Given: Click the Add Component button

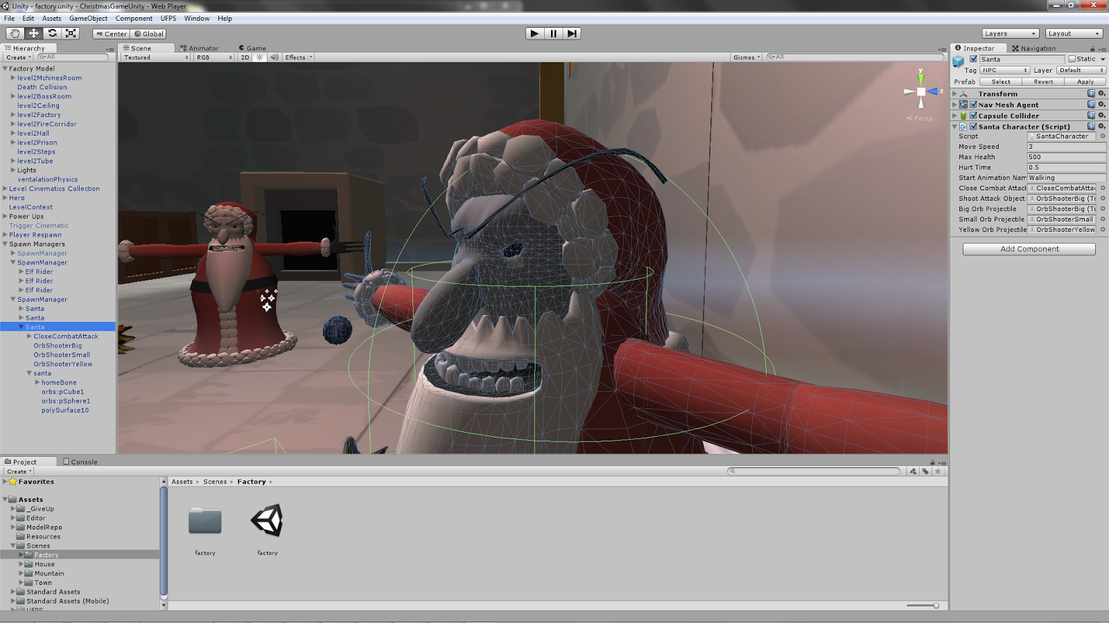Looking at the screenshot, I should click(x=1029, y=249).
